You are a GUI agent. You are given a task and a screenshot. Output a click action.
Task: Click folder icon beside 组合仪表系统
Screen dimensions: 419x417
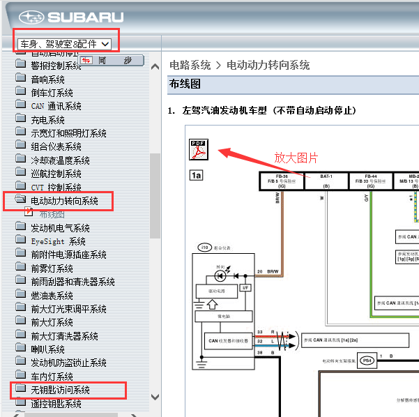tap(21, 145)
